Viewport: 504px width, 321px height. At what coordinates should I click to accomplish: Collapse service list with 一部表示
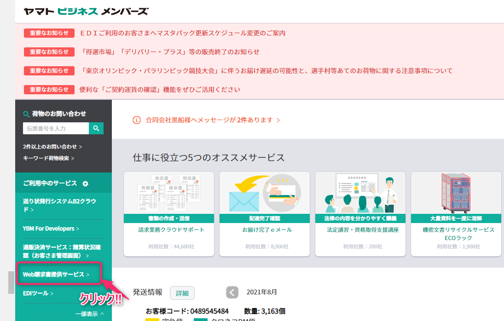90,314
